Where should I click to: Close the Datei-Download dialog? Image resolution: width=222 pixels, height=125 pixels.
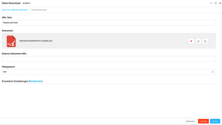coord(220,3)
